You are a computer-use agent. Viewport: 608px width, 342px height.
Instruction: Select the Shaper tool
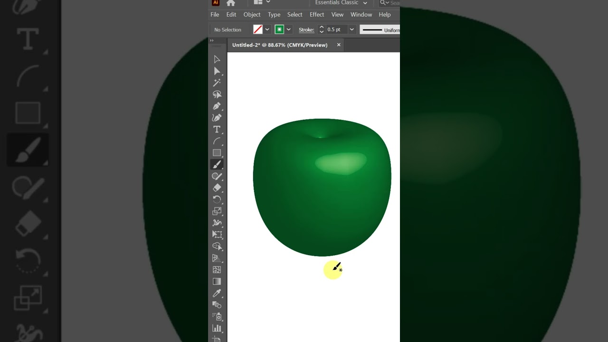217,176
